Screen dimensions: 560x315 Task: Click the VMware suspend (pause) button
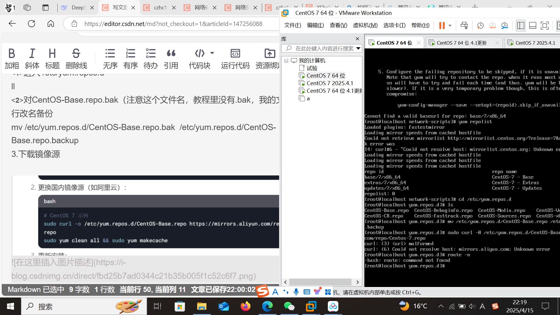point(442,26)
